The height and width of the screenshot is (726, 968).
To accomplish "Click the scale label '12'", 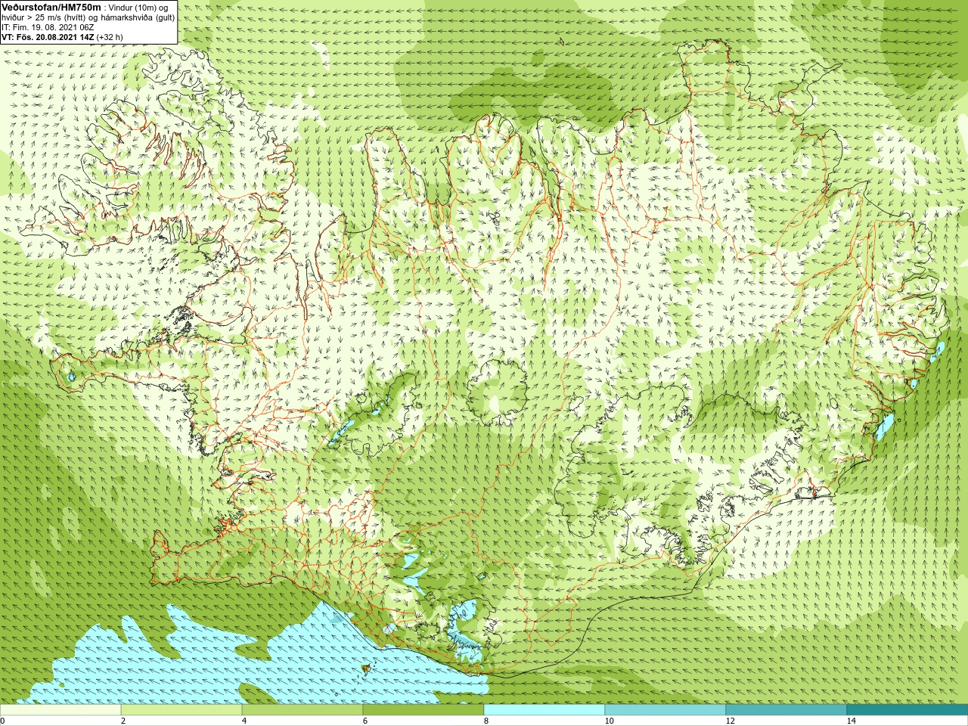I will coord(731,721).
